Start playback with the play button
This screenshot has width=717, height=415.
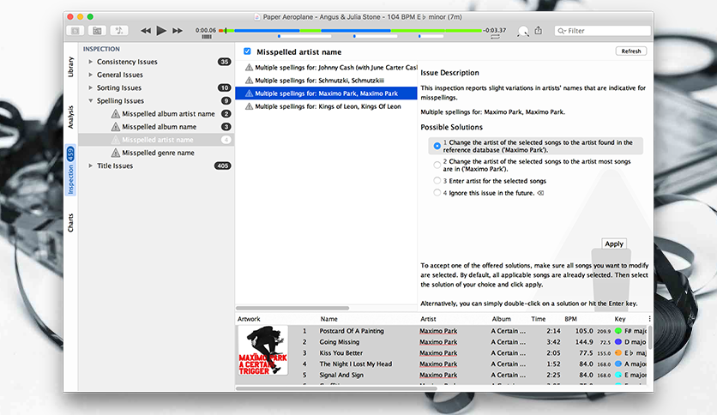point(161,31)
